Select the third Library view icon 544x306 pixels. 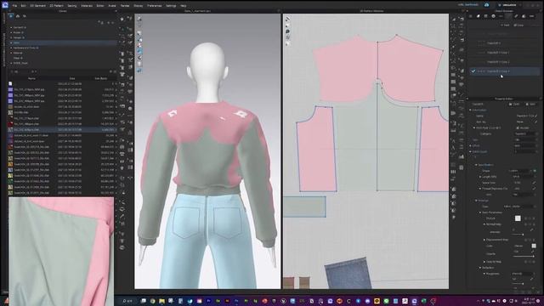coord(25,16)
